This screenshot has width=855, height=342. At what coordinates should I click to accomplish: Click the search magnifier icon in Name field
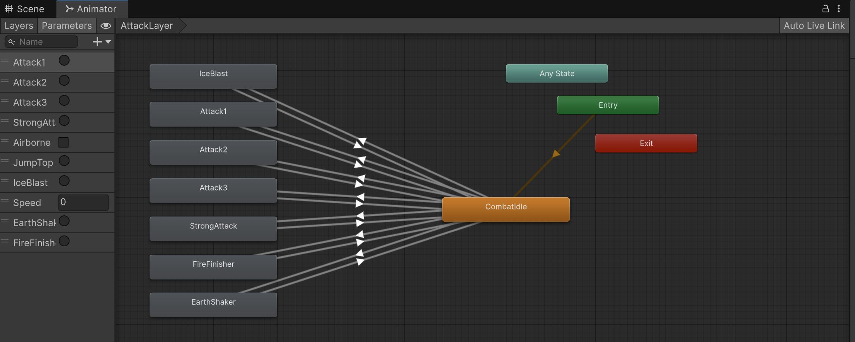pyautogui.click(x=12, y=42)
